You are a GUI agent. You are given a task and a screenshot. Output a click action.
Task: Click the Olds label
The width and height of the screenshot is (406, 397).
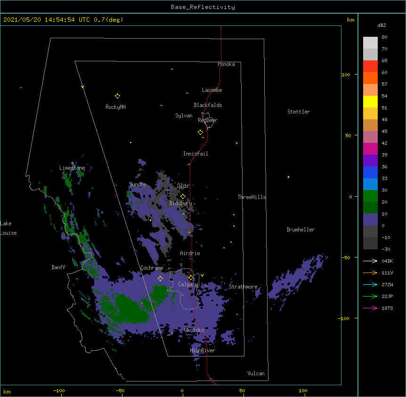pyautogui.click(x=183, y=186)
